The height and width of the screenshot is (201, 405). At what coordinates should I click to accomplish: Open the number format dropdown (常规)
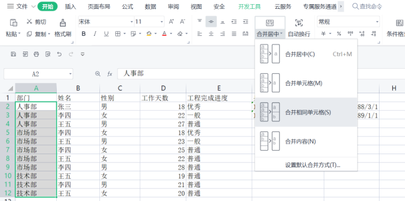(x=377, y=22)
